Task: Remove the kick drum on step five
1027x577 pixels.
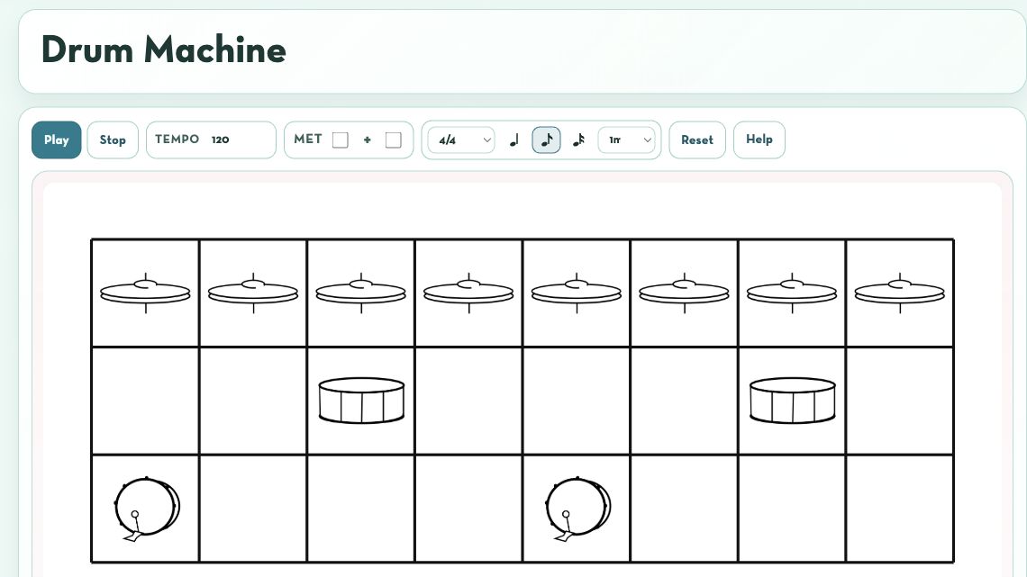Action: [577, 509]
